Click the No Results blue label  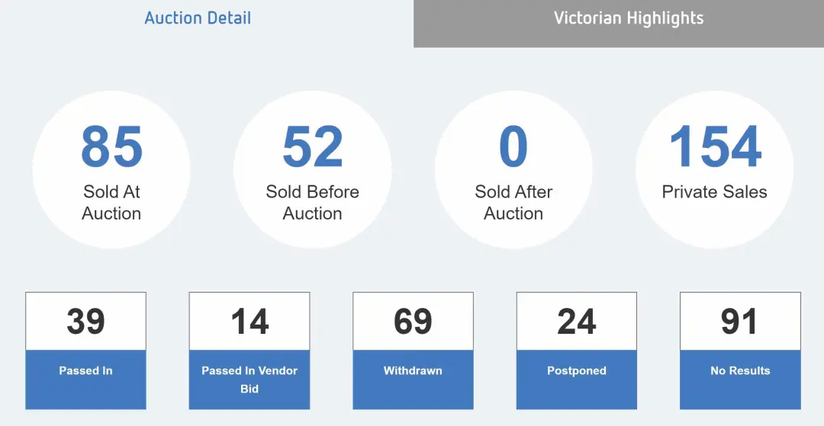click(740, 370)
